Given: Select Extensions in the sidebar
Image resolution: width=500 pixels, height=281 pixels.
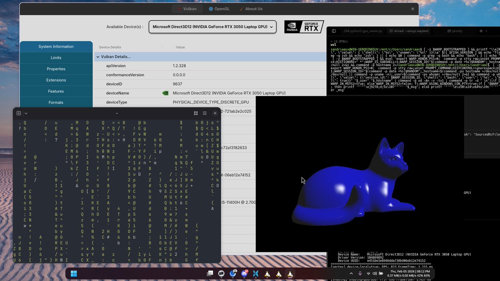Looking at the screenshot, I should tap(56, 80).
